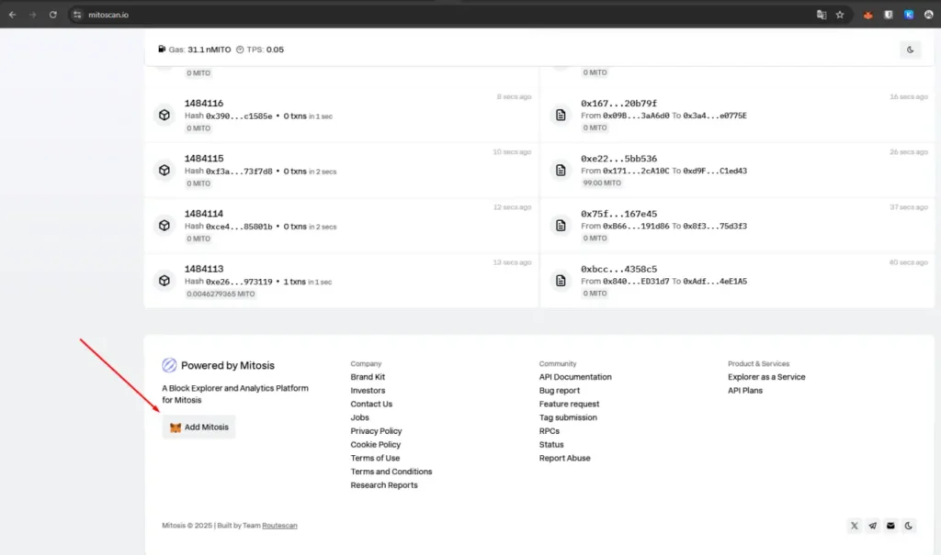Open recipient address 0xAdf...4eE1A5
This screenshot has width=941, height=555.
pos(715,281)
